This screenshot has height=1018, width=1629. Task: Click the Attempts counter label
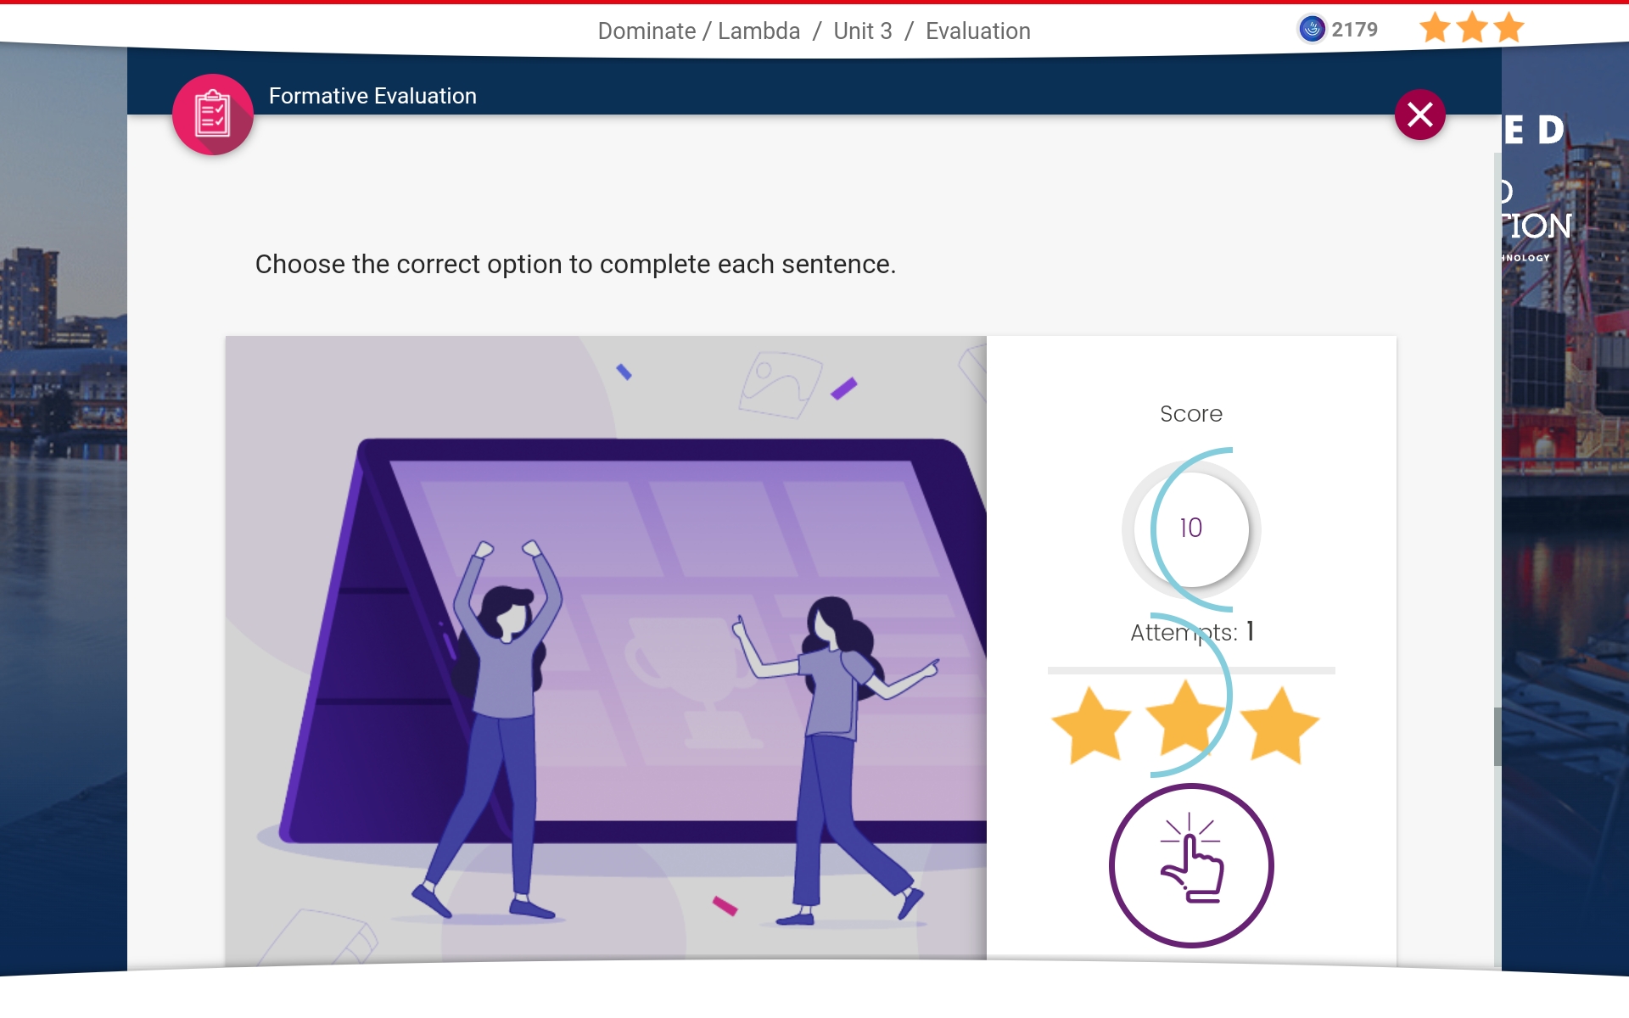click(x=1191, y=632)
